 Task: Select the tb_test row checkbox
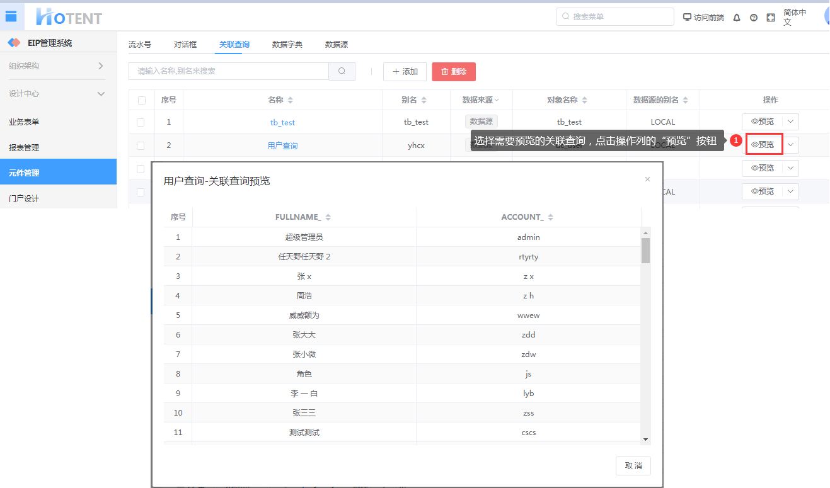coord(141,122)
